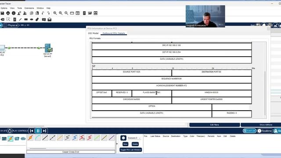Choose the console cable type
Image resolution: width=281 pixels, height=158 pixels.
[x=38, y=138]
